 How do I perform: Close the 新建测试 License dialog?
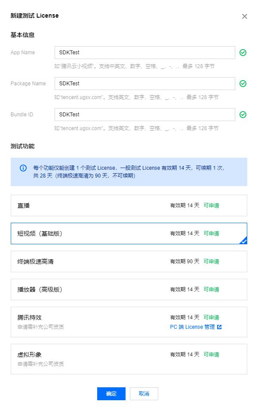[x=244, y=16]
